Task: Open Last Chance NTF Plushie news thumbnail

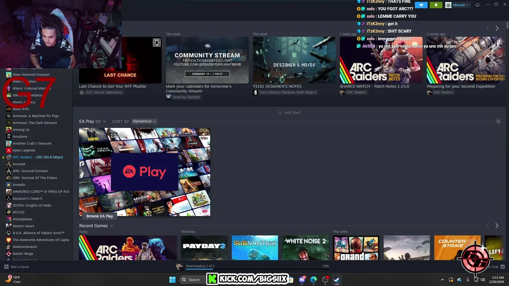Action: tap(120, 60)
